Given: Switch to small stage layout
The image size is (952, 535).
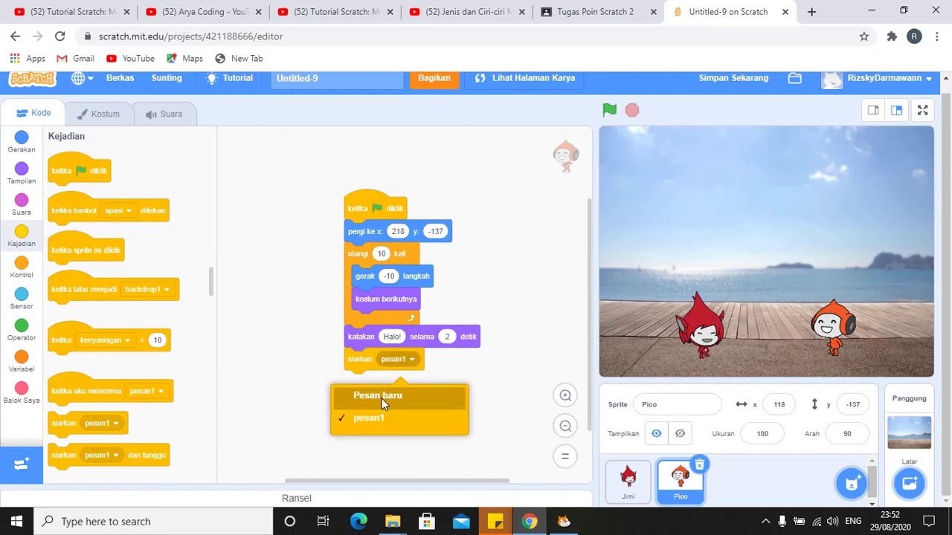Looking at the screenshot, I should click(x=873, y=110).
